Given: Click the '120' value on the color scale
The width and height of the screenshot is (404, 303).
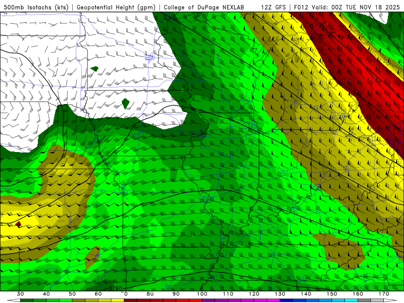Looking at the screenshot, I should pyautogui.click(x=254, y=294).
